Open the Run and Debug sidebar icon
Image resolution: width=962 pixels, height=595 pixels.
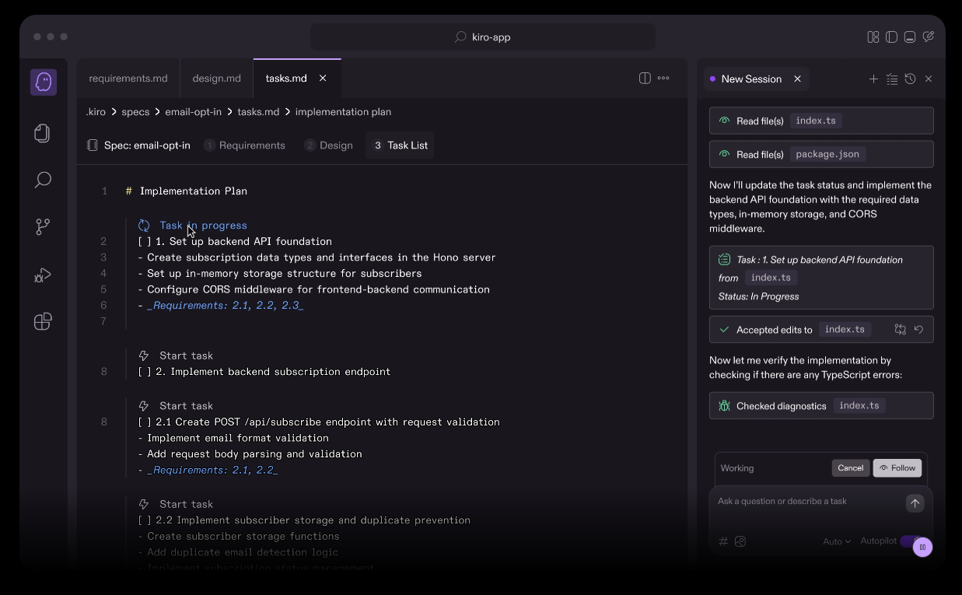point(43,275)
